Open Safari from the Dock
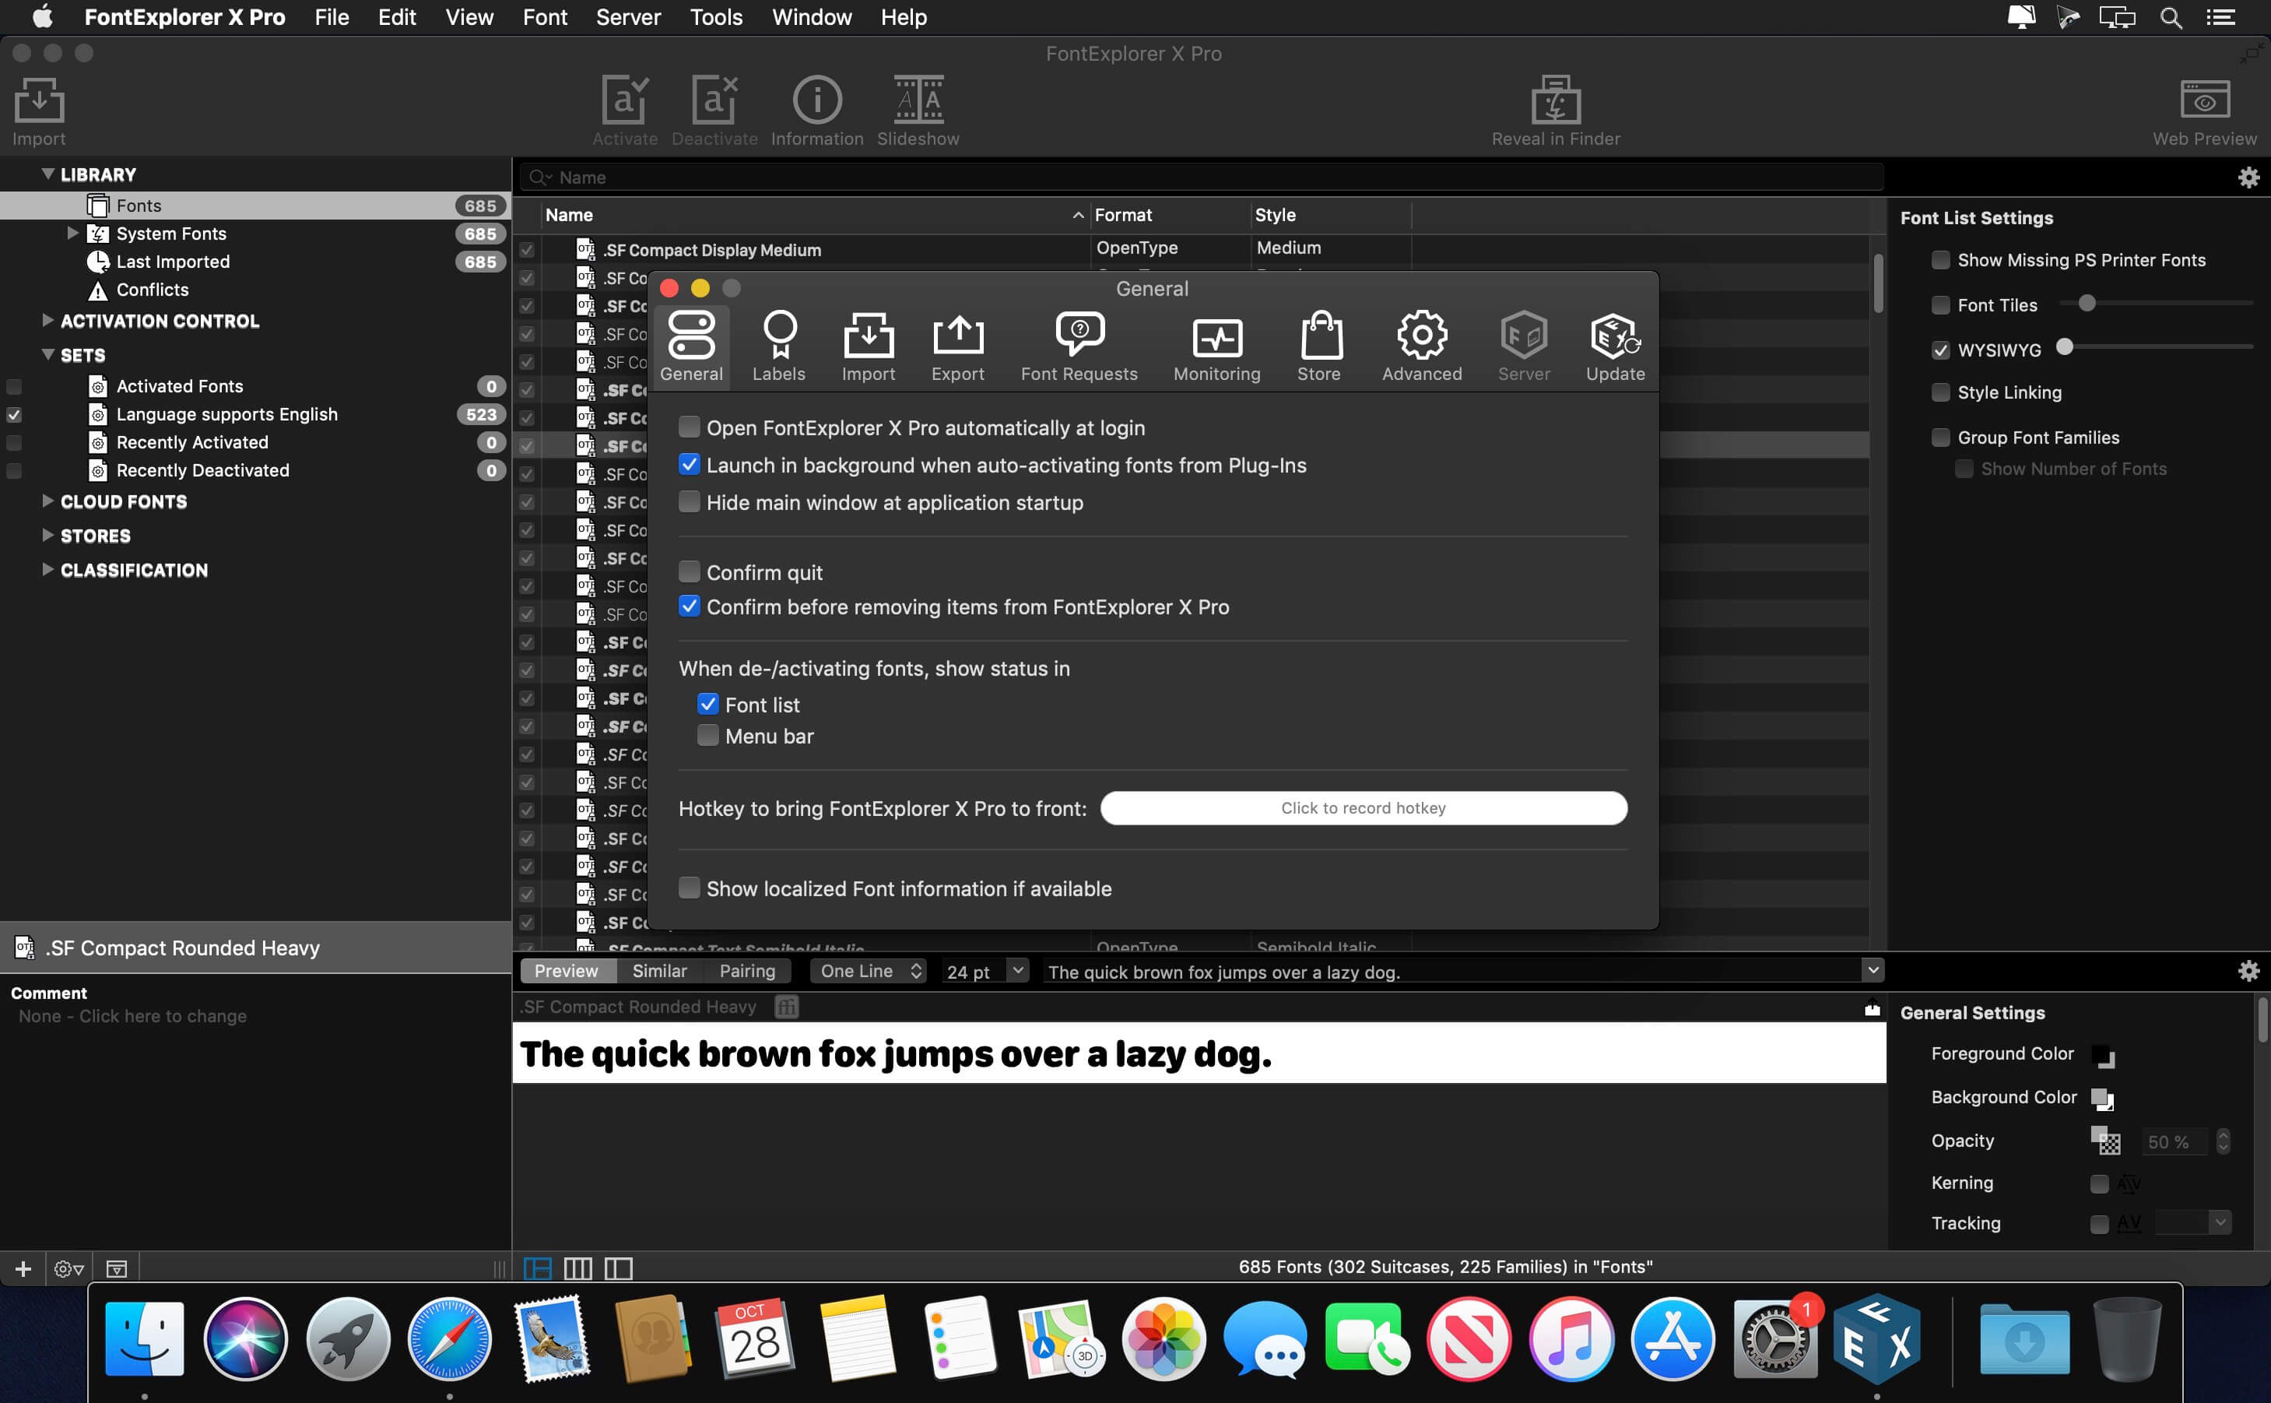 pyautogui.click(x=450, y=1338)
